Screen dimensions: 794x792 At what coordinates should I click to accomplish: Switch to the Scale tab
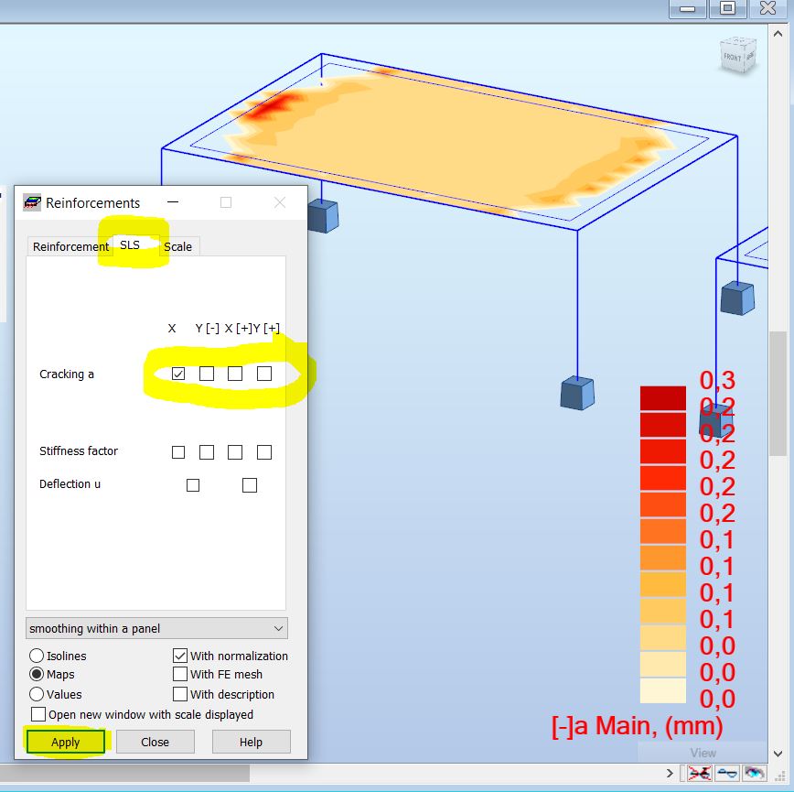tap(177, 246)
